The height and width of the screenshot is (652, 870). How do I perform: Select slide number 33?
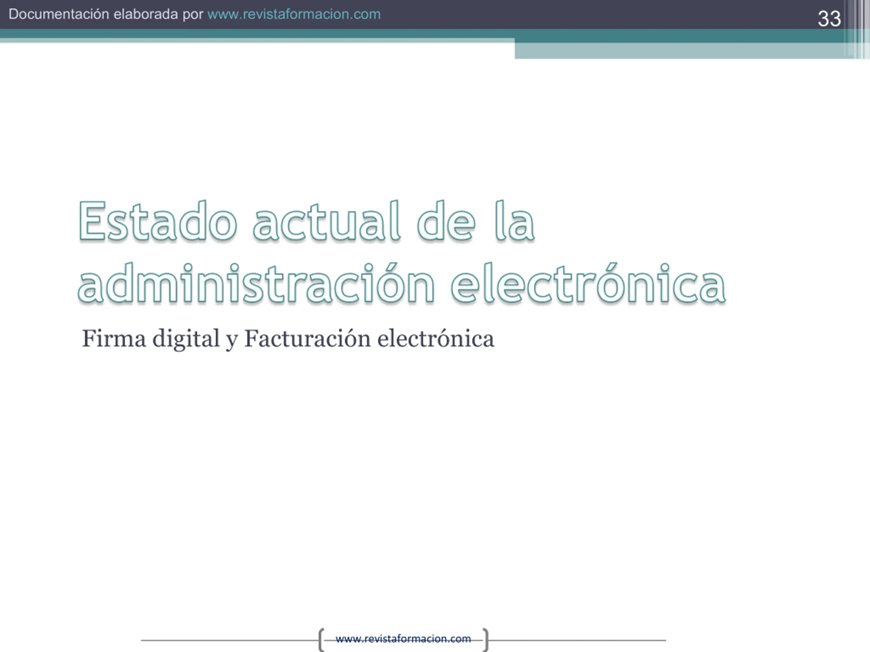[x=829, y=18]
